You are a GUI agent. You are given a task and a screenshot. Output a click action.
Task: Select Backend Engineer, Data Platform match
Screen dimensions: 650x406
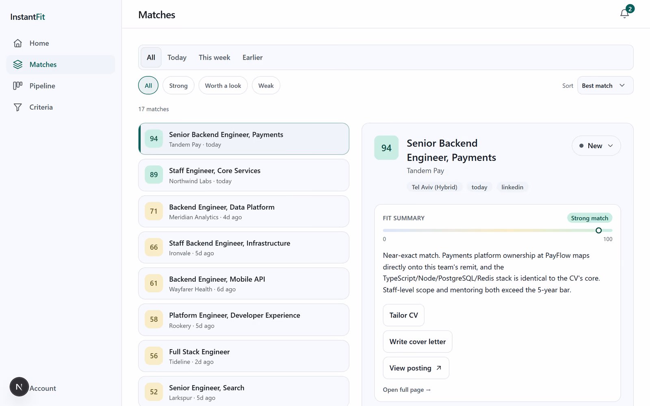244,212
